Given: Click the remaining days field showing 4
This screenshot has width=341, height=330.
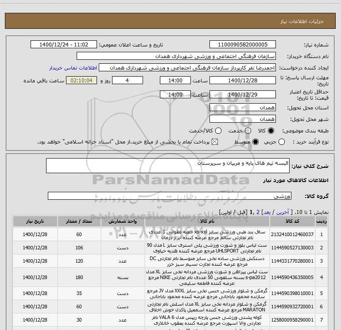Looking at the screenshot, I should (127, 80).
